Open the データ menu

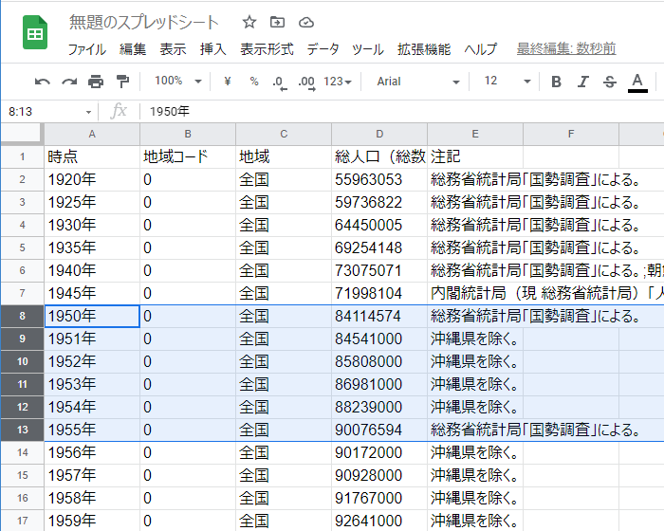pyautogui.click(x=323, y=49)
